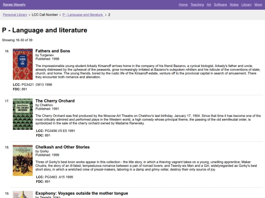This screenshot has height=198, width=265.
Task: Select The Cherry Orchard description paragraph
Action: (x=148, y=120)
